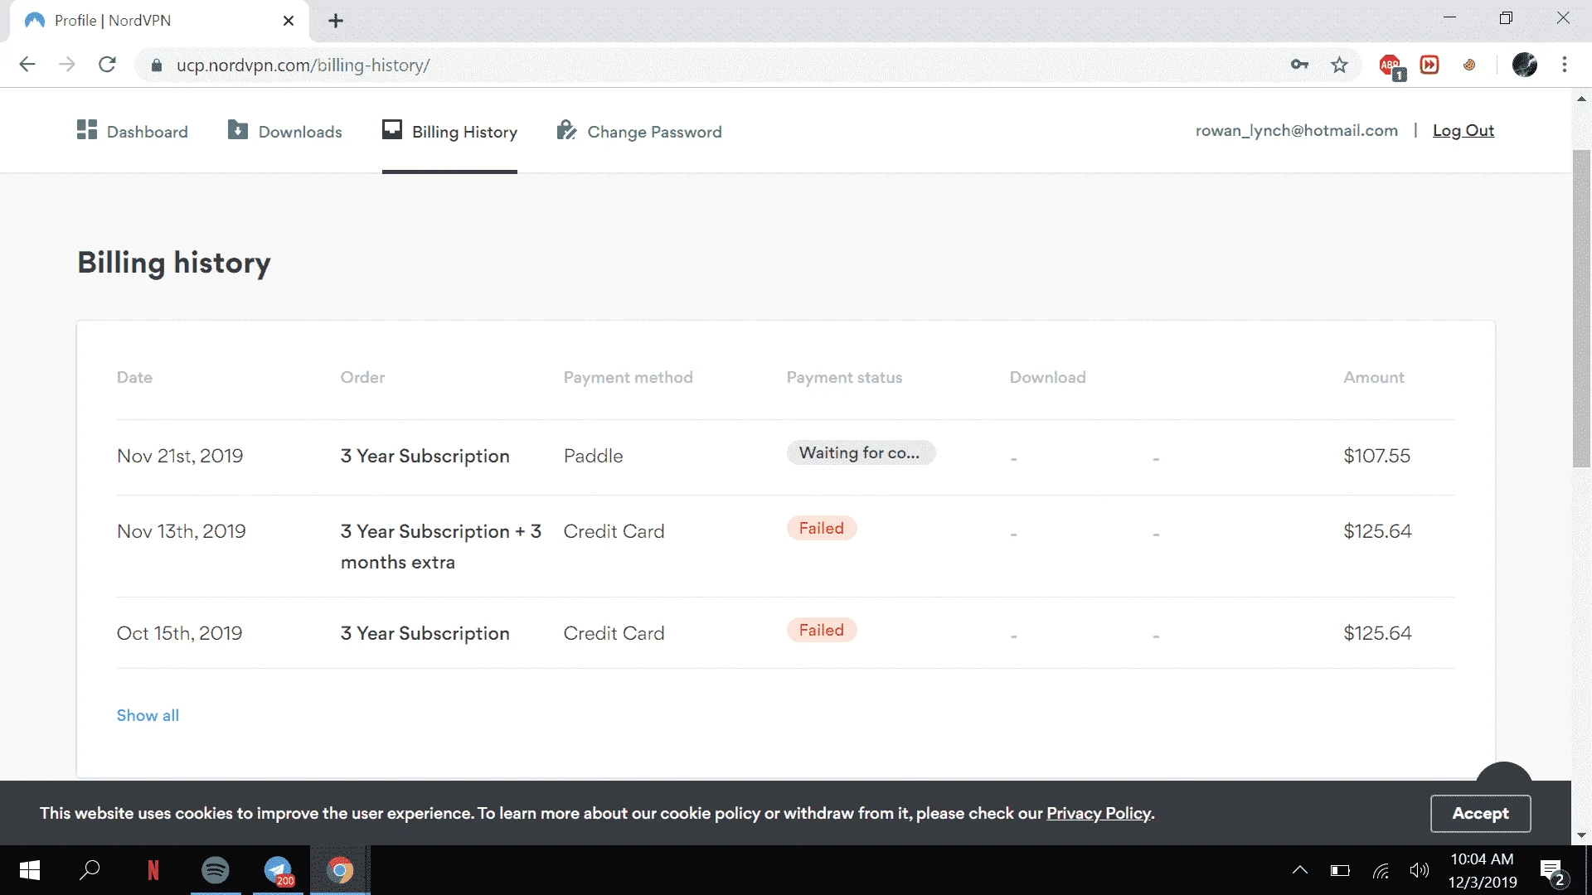Click the page vertical scrollbar thumb
Viewport: 1592px width, 895px height.
[1581, 308]
